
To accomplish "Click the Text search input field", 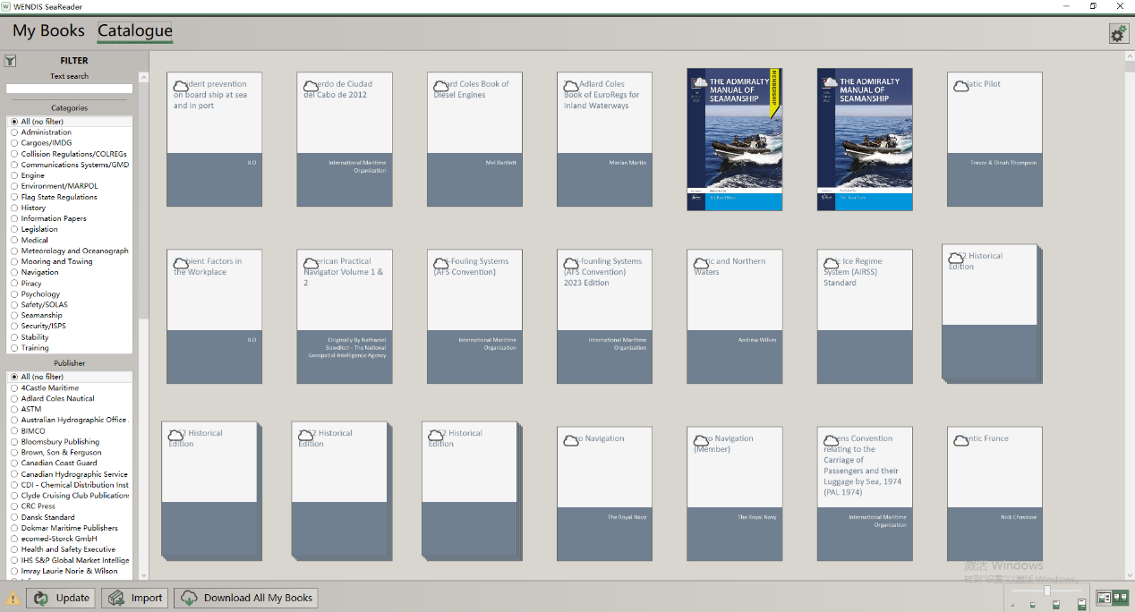I will (69, 89).
